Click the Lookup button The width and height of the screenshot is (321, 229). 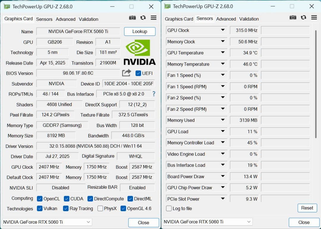(x=139, y=31)
